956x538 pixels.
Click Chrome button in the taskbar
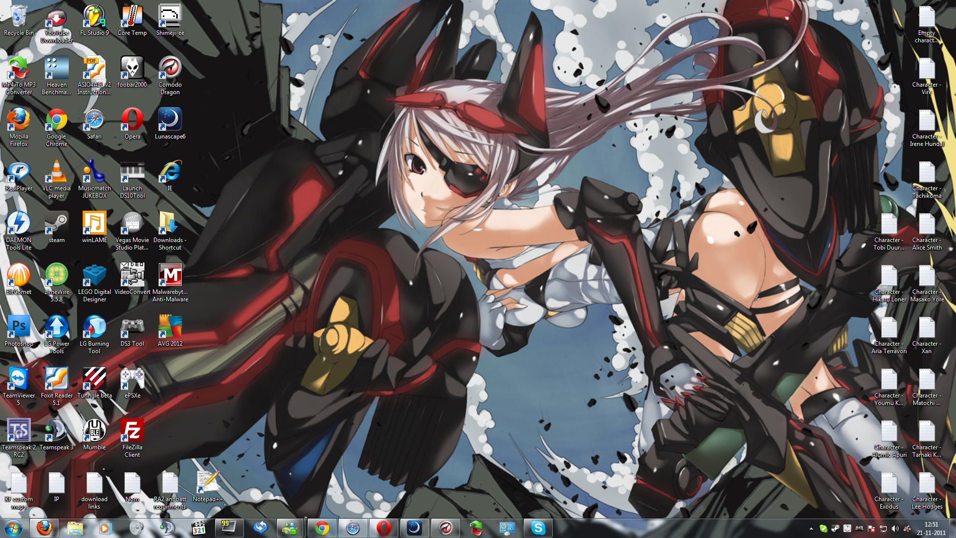coord(322,528)
